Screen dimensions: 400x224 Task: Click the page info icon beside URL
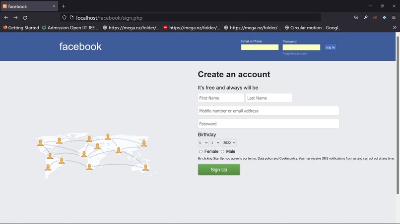(x=71, y=17)
